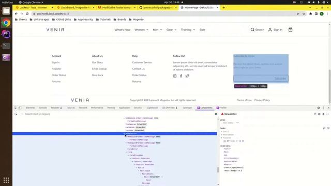Click the Chrome forward arrow
This screenshot has height=186, width=331.
point(22,14)
